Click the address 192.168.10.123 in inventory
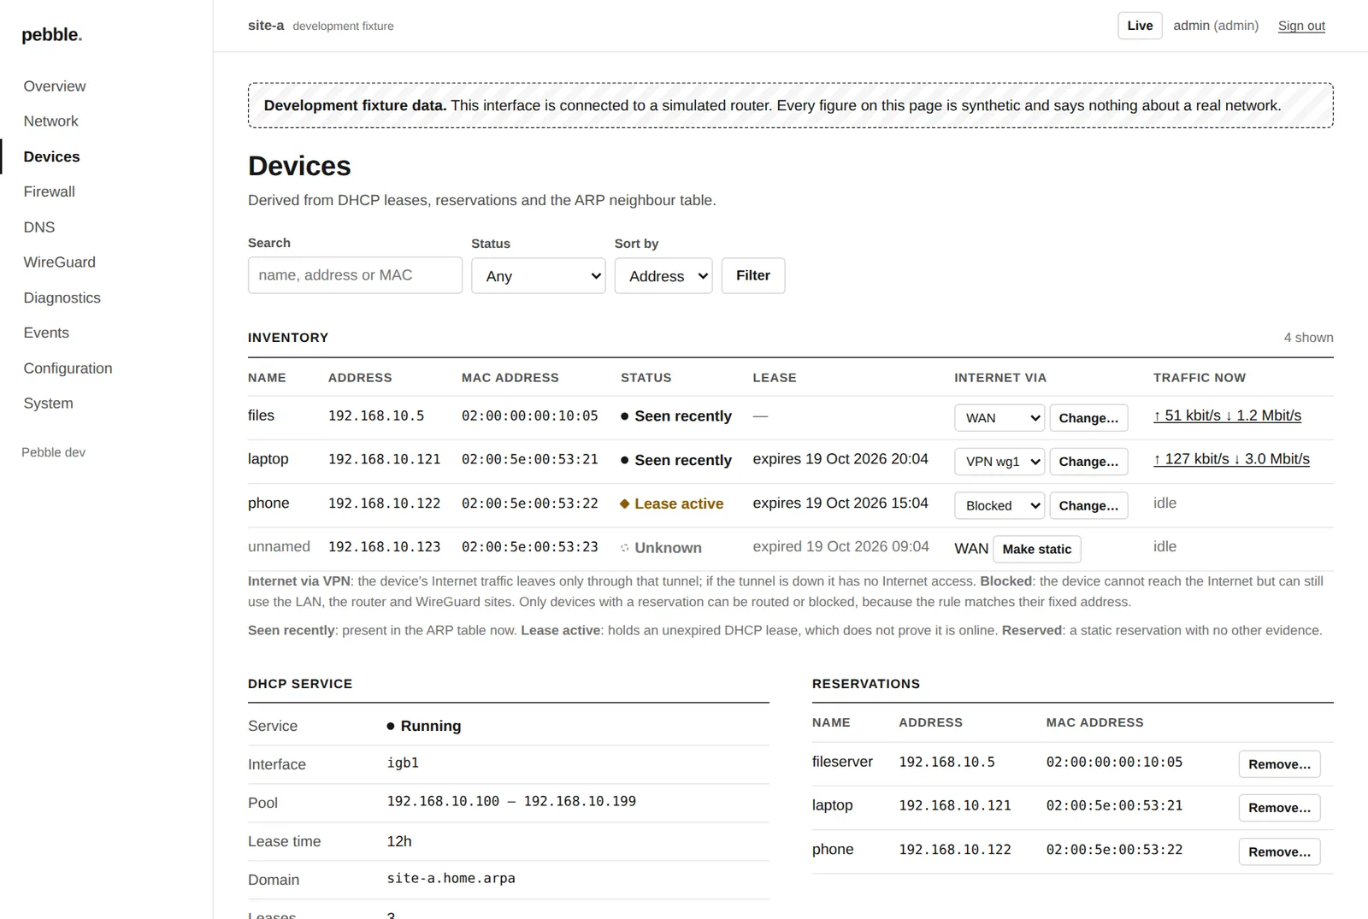Screen dimensions: 1368x919 385,547
